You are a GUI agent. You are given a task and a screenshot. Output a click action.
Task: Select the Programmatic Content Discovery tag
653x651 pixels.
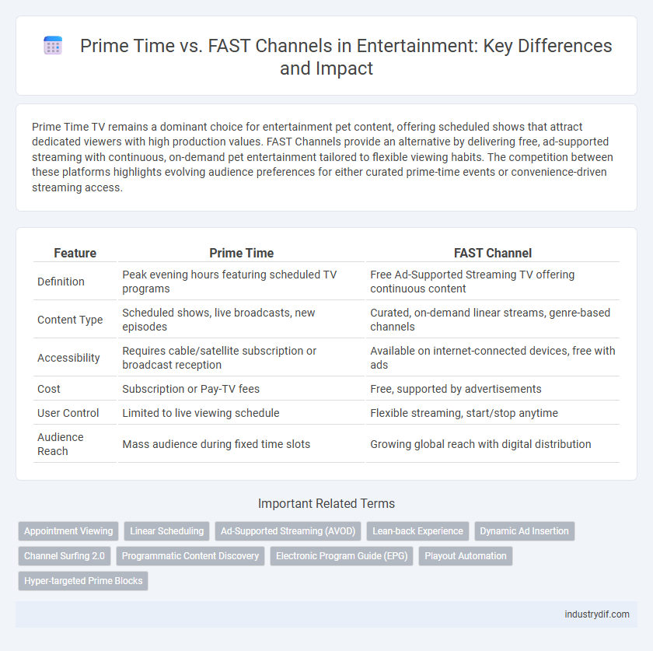(190, 556)
